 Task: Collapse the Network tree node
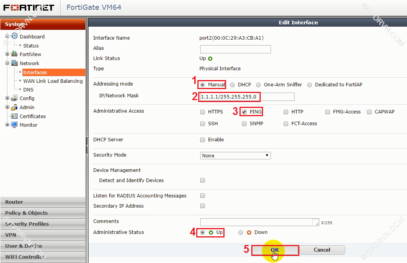pos(7,63)
